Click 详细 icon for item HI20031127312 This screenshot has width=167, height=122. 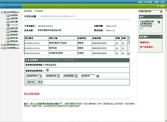click(x=117, y=43)
